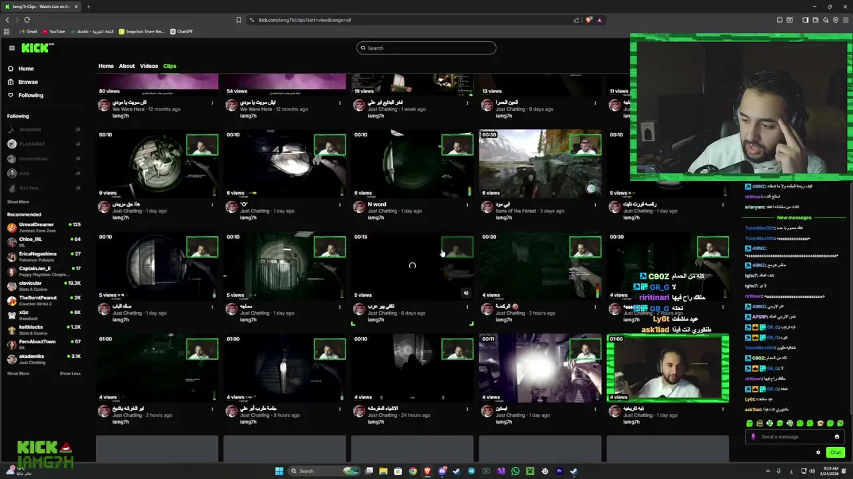Open the Kick sidebar hamburger menu
The image size is (853, 479).
(x=12, y=48)
